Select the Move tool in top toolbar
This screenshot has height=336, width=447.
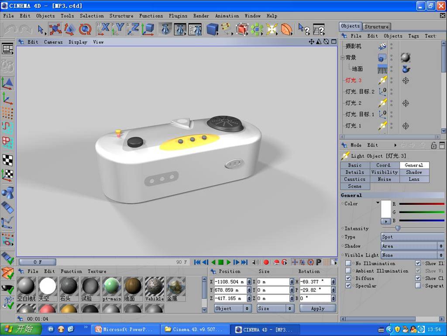click(x=55, y=29)
